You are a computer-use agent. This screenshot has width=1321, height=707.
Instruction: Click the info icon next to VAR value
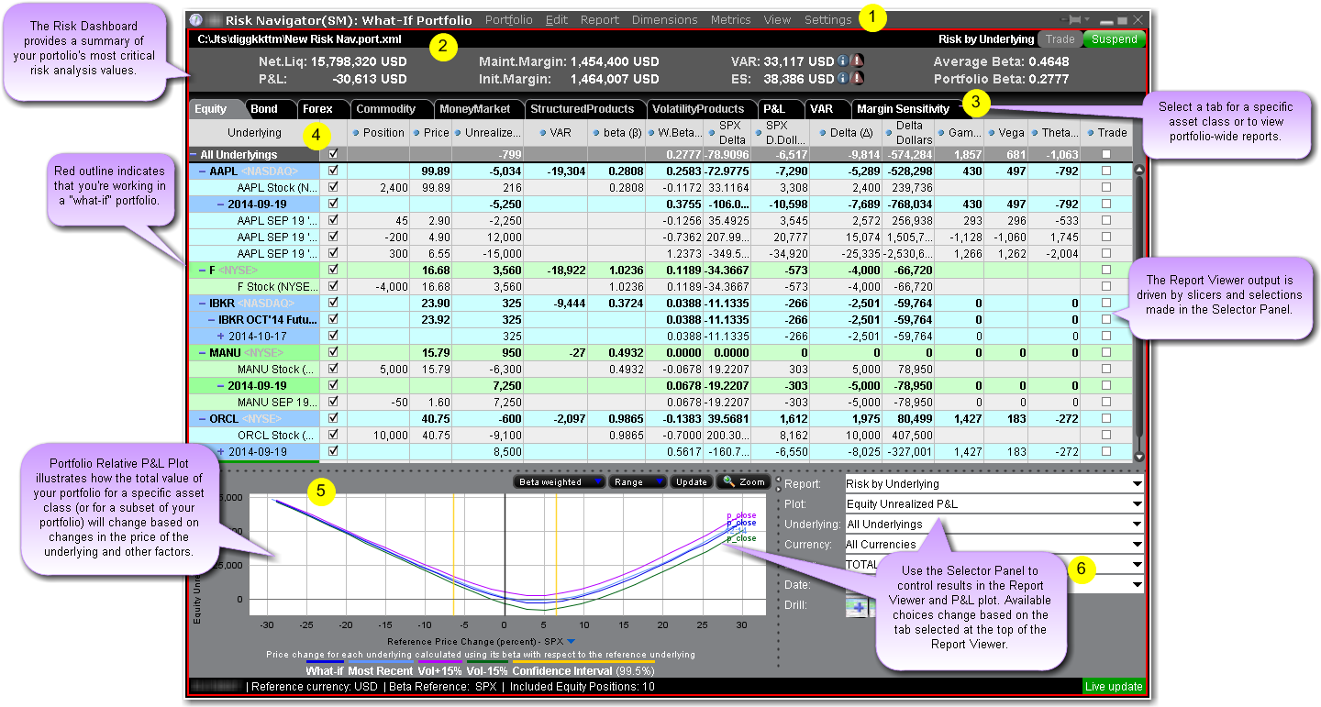coord(843,61)
